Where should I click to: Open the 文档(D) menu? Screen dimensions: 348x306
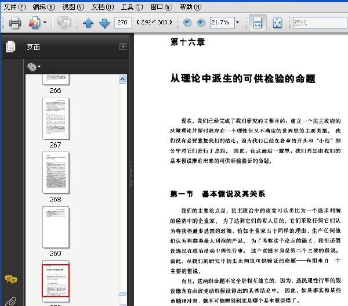point(103,7)
